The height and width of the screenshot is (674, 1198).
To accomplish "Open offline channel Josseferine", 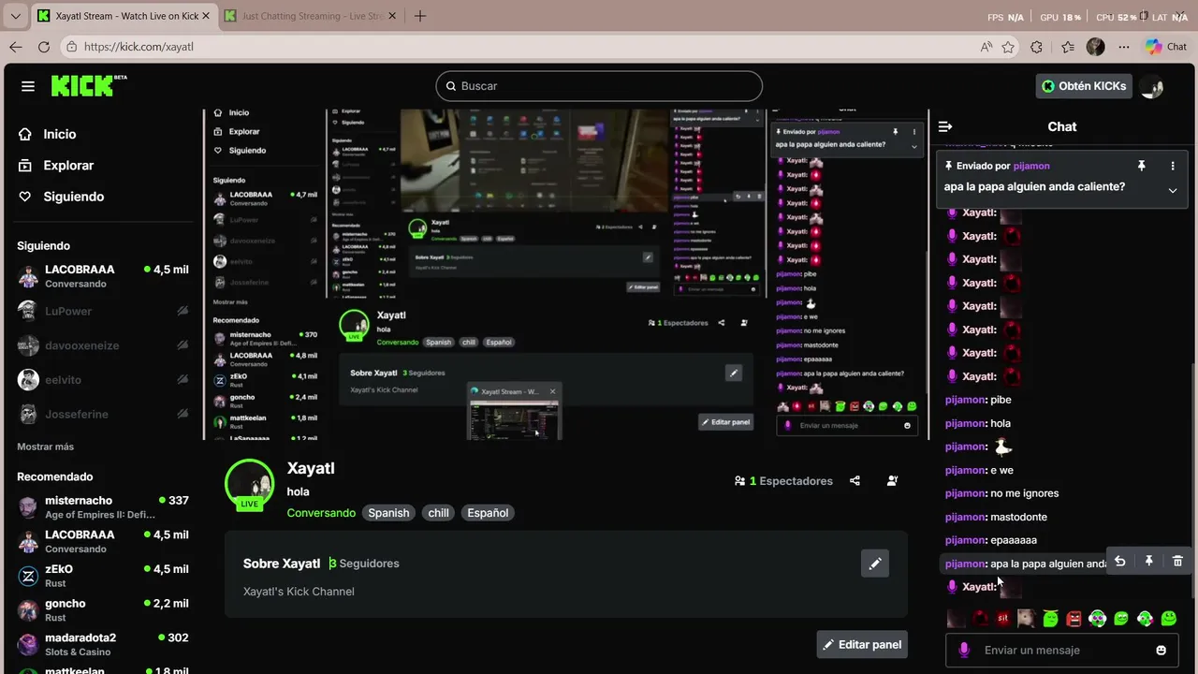I will coord(103,414).
